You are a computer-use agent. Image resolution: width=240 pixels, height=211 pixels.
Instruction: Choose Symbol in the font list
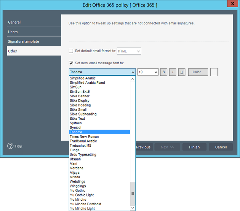point(99,128)
